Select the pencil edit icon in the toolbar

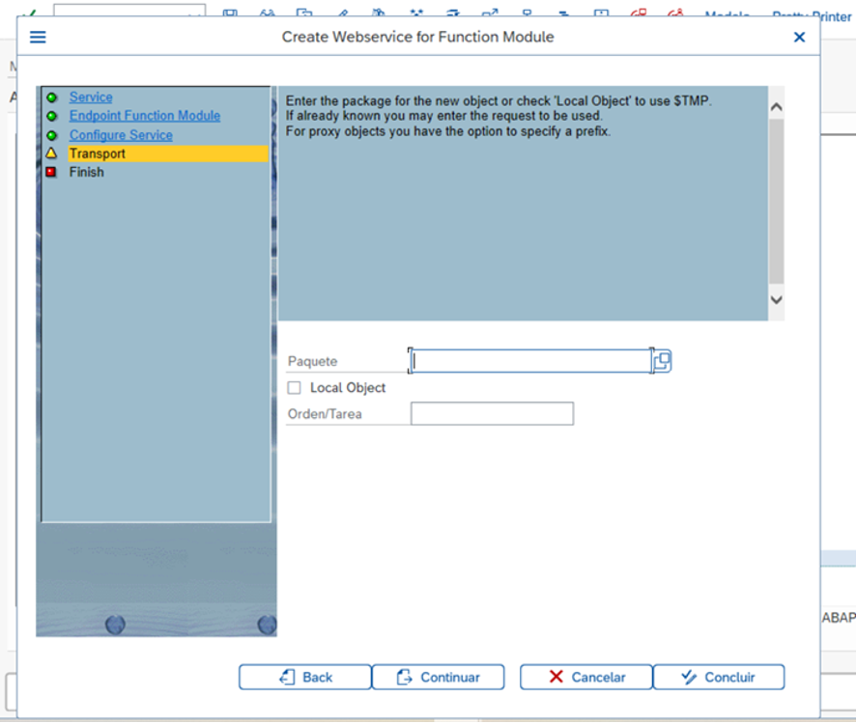344,12
